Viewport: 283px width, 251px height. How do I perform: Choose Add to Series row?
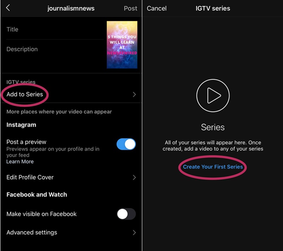(71, 95)
